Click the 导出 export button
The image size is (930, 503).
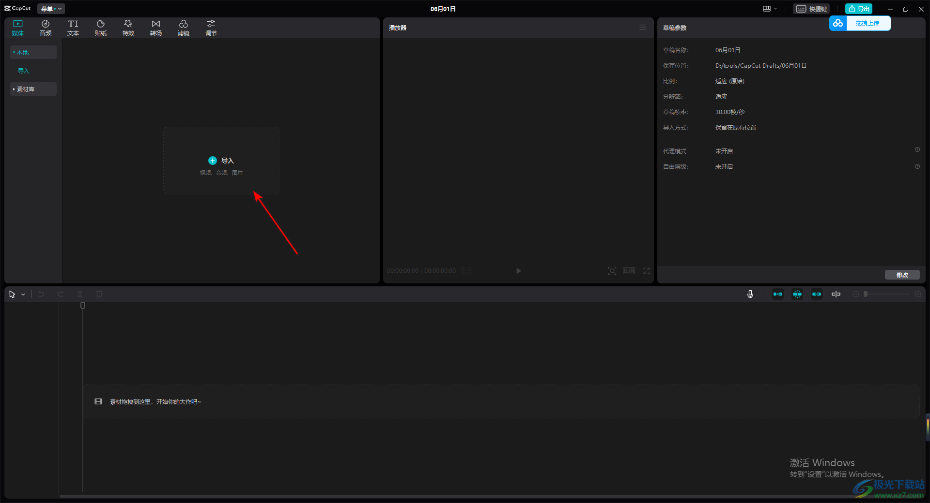click(859, 9)
